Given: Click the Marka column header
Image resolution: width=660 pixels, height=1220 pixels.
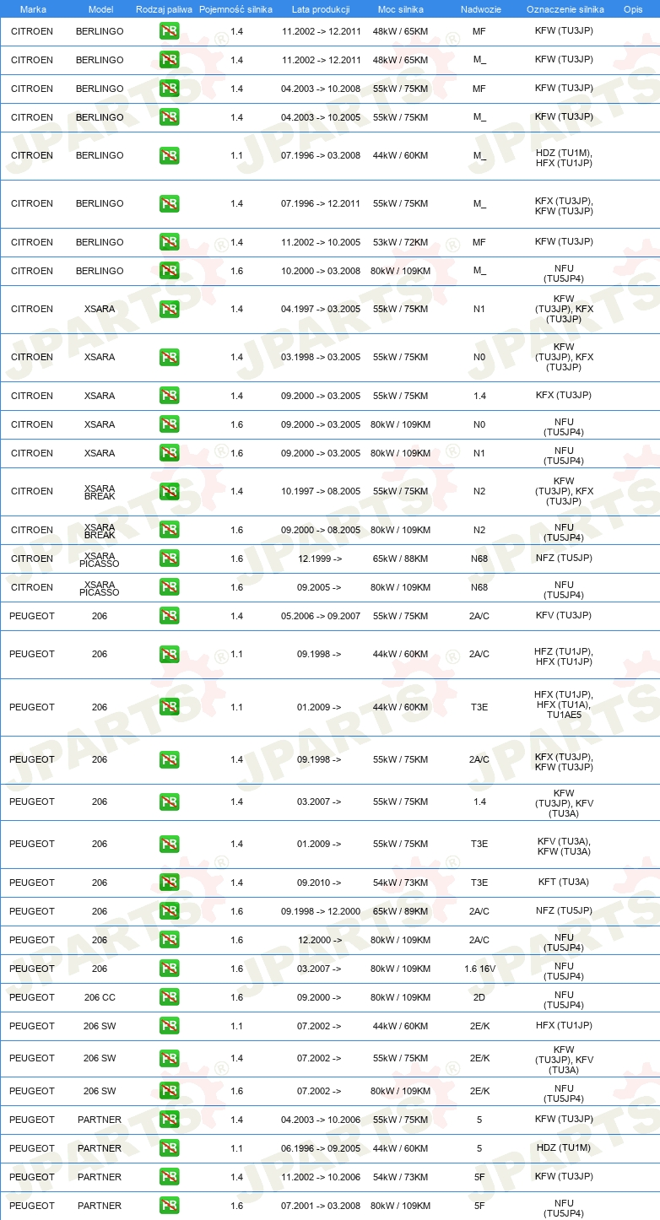Looking at the screenshot, I should coord(33,9).
